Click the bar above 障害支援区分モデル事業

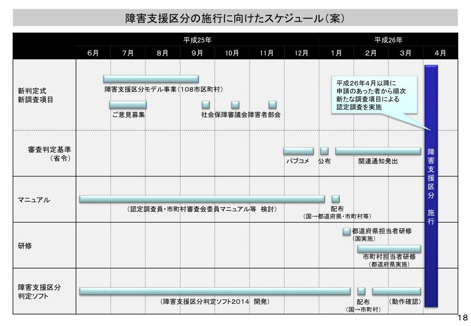click(151, 79)
